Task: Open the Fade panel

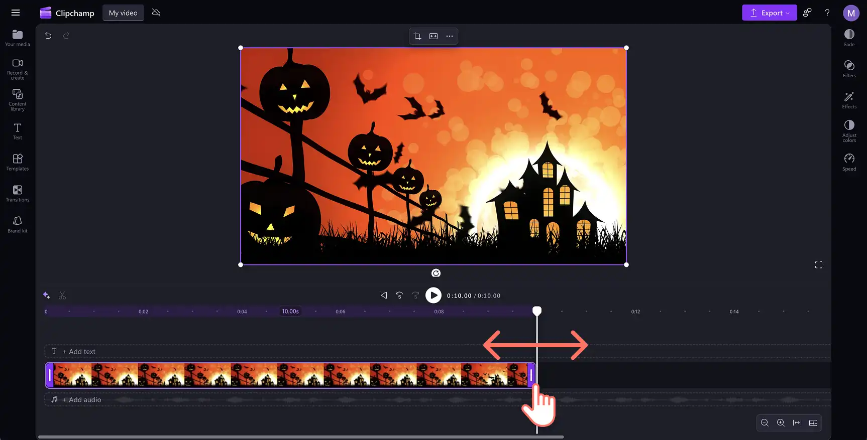Action: click(x=849, y=38)
